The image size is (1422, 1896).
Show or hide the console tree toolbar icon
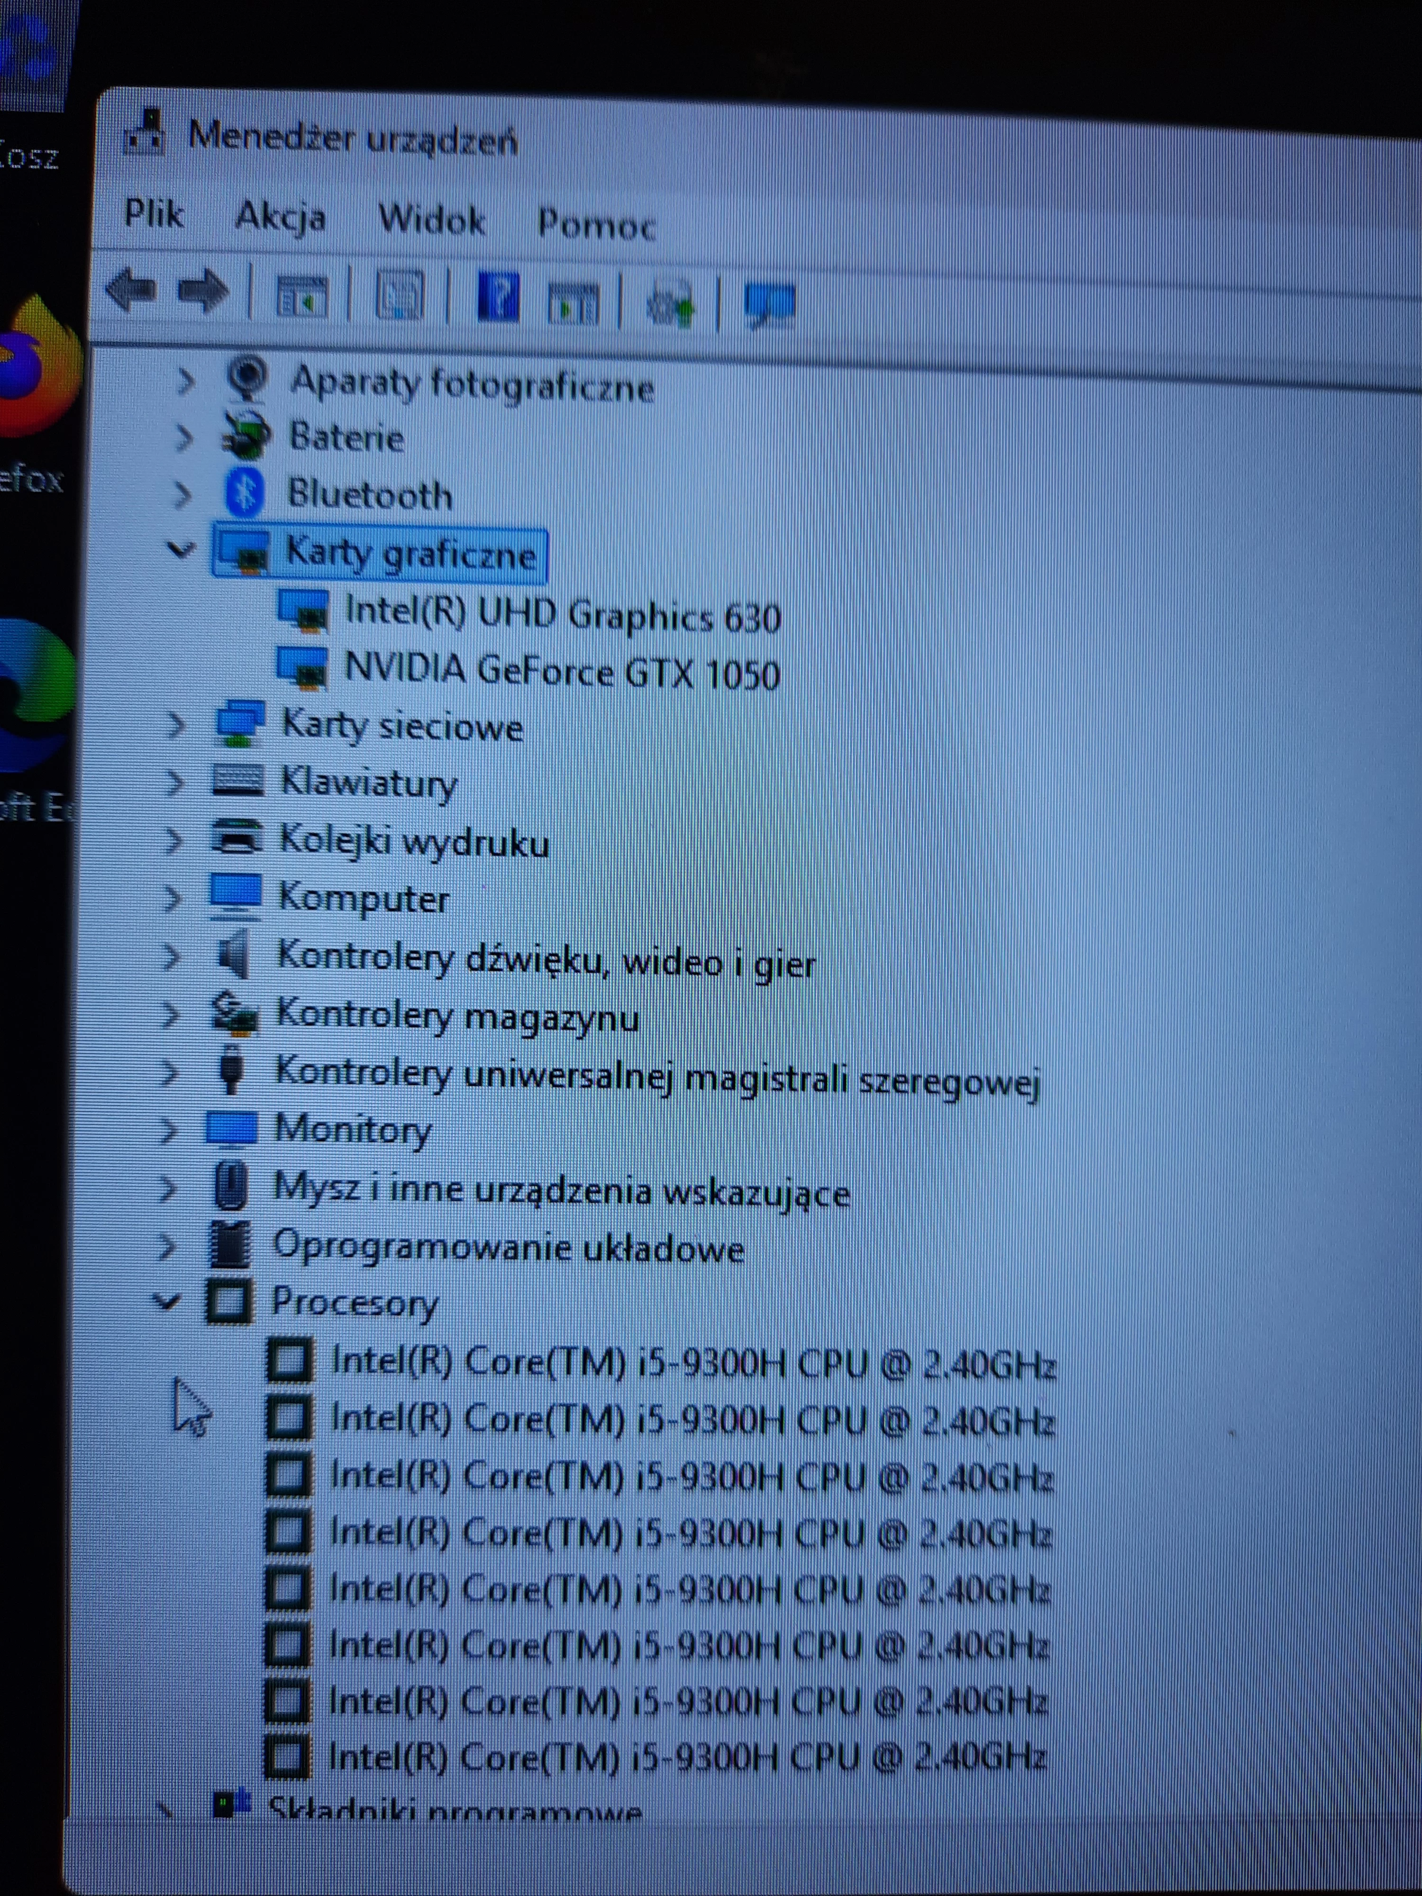(302, 296)
